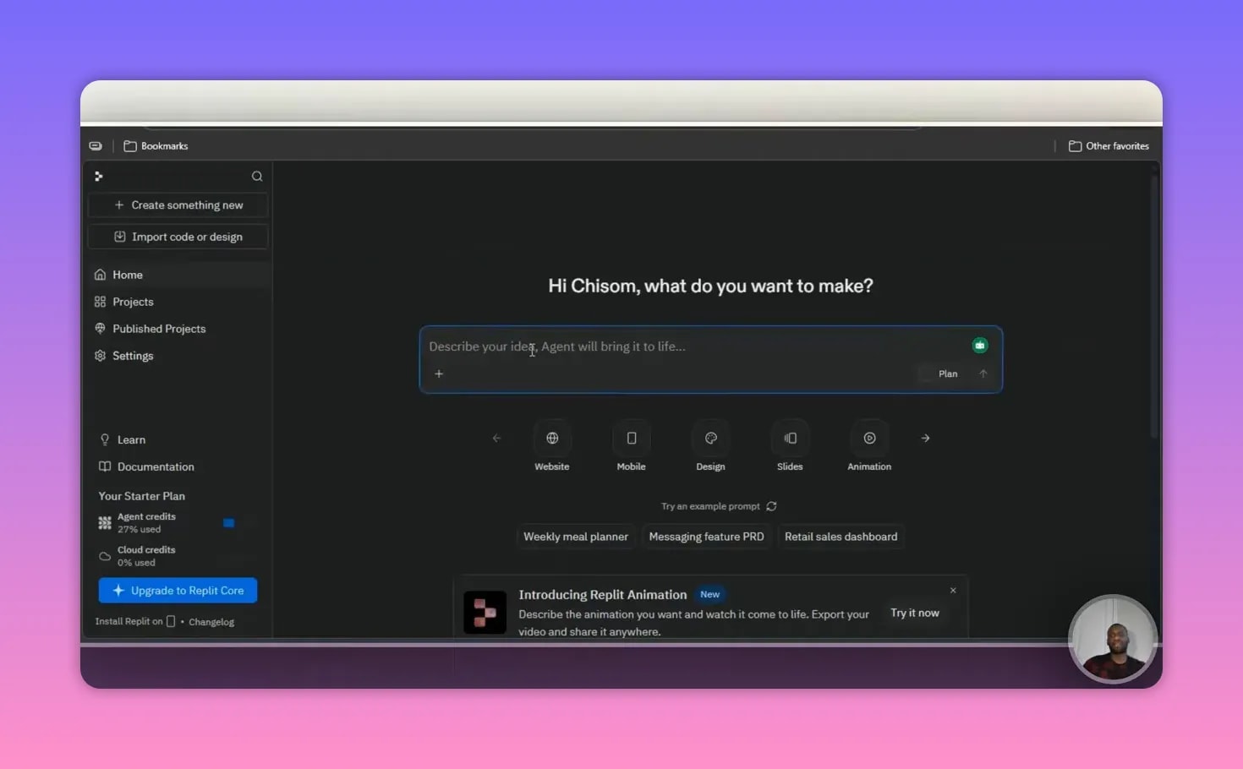Select the Slides project type icon
Image resolution: width=1243 pixels, height=769 pixels.
(790, 438)
